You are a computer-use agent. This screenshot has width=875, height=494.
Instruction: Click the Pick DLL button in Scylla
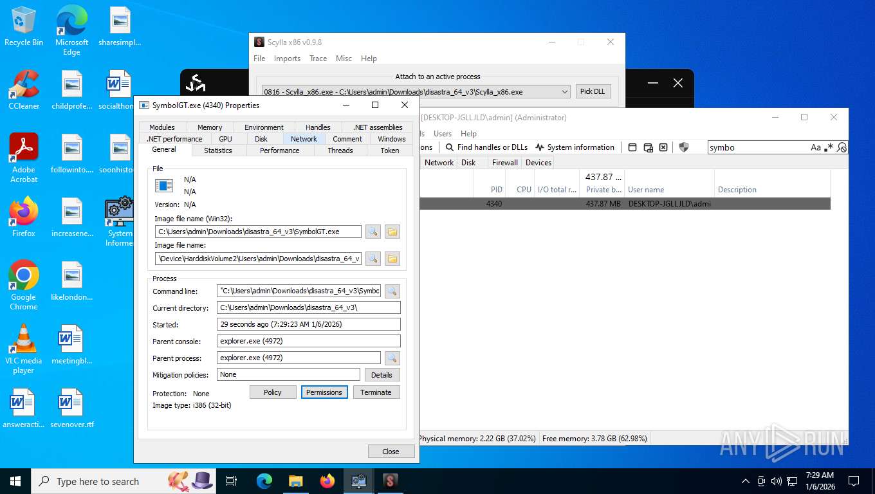[x=593, y=91]
